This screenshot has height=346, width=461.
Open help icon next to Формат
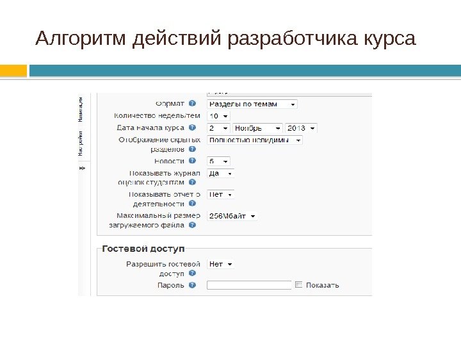click(x=192, y=104)
